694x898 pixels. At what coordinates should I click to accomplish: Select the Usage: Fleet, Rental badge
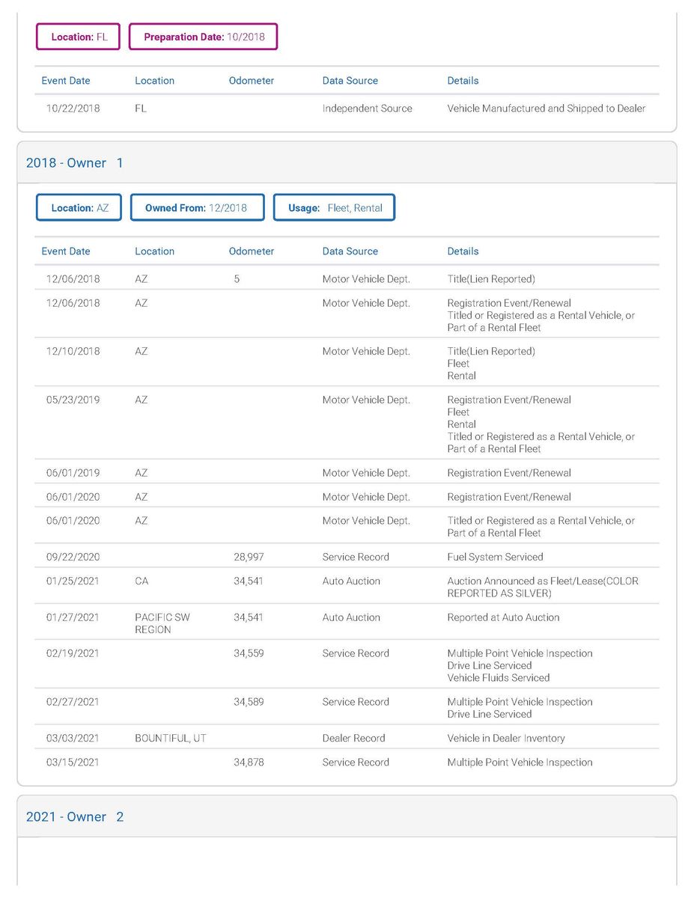tap(334, 208)
